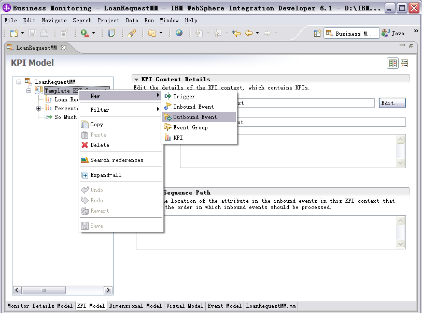The image size is (422, 313).
Task: Select Event Group in New submenu
Action: [199, 127]
